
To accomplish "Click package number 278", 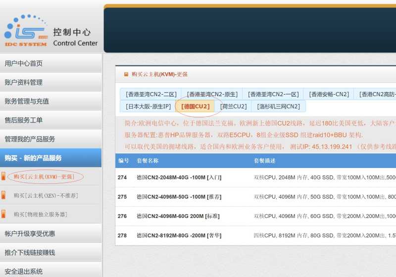I will 122,235.
